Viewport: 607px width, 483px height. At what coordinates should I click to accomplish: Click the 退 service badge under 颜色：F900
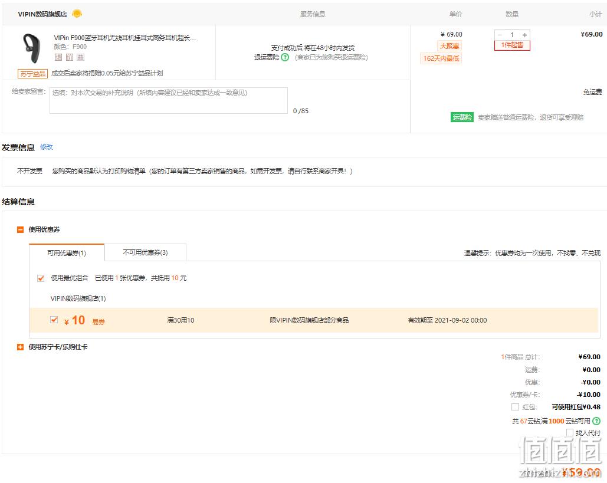pos(58,57)
